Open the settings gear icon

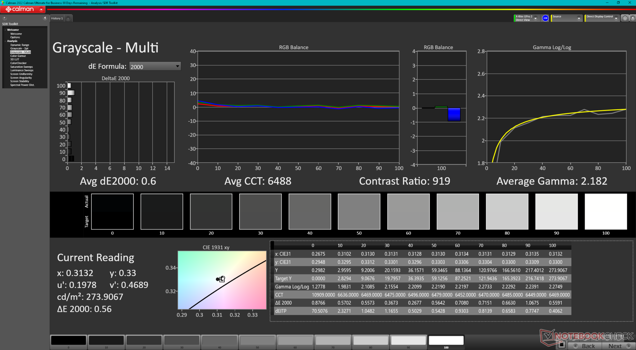tap(625, 18)
